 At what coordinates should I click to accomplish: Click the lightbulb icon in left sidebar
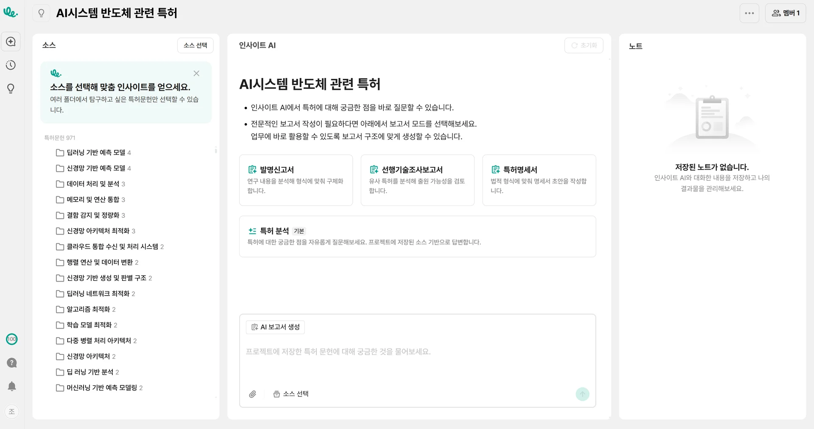coord(11,89)
